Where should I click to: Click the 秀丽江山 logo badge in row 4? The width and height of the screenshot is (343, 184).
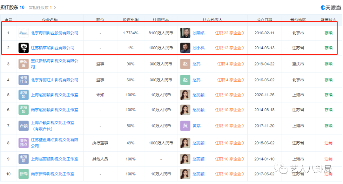click(x=24, y=80)
